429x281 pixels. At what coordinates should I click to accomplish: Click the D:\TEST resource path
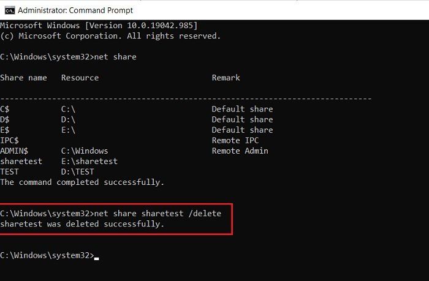(x=78, y=171)
